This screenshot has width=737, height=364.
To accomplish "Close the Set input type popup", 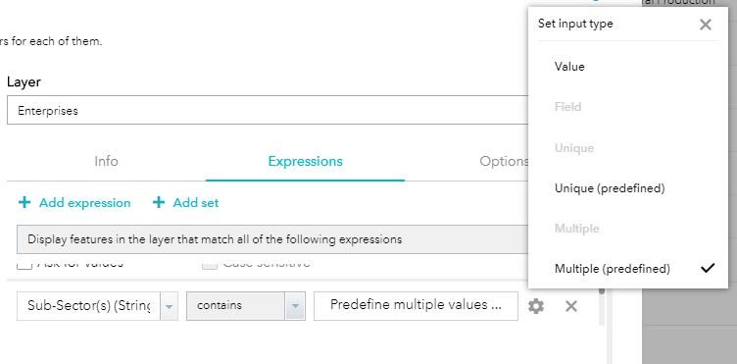I will pyautogui.click(x=705, y=25).
